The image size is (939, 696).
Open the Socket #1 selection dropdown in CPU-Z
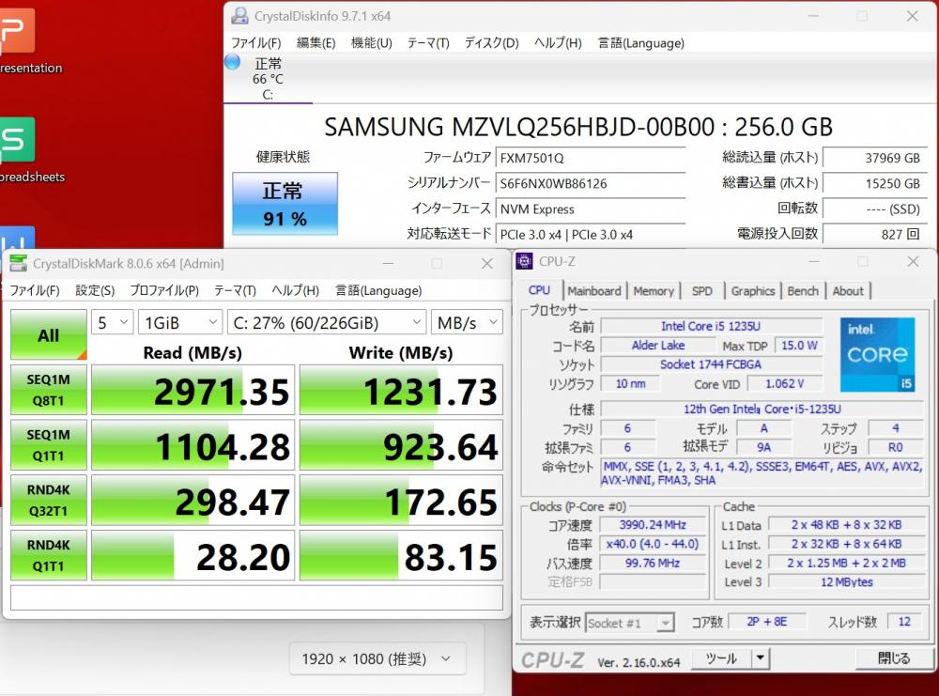point(629,623)
